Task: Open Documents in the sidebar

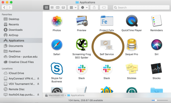Action: point(21,46)
